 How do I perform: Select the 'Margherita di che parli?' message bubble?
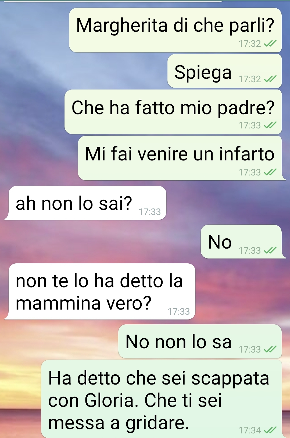click(x=175, y=30)
